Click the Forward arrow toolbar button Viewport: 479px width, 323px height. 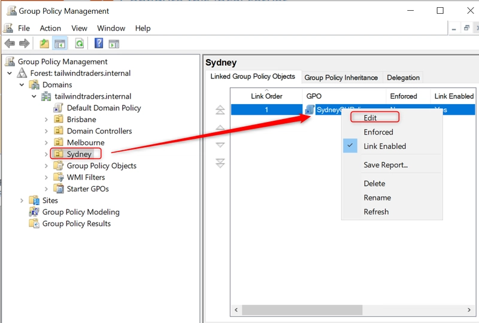coord(25,44)
